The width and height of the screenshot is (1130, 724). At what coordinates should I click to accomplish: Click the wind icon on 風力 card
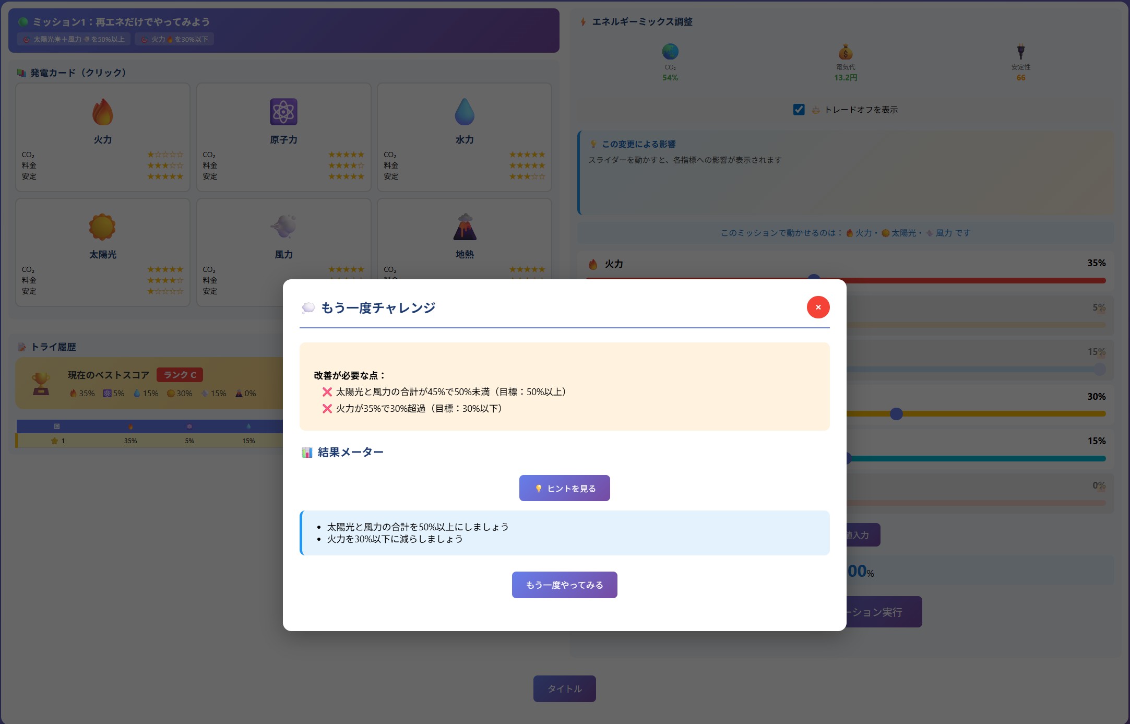pos(283,226)
